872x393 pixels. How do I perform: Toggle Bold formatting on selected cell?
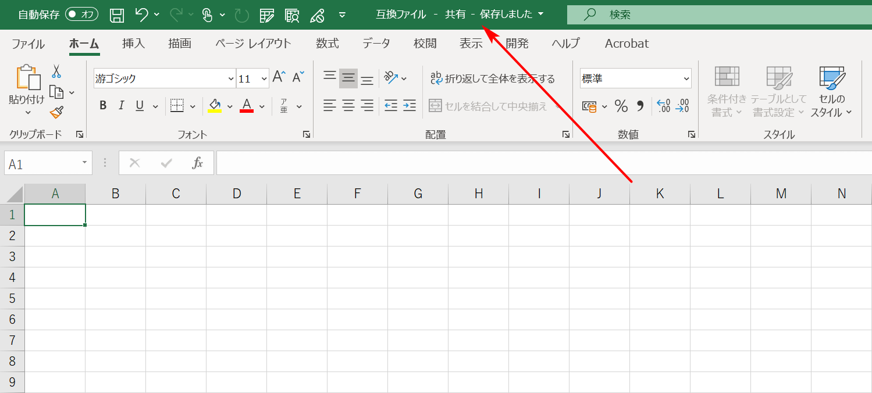click(103, 105)
